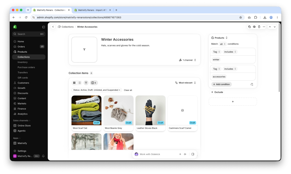Open Settings in the sidebar
Image resolution: width=291 pixels, height=174 pixels.
[x=29, y=151]
